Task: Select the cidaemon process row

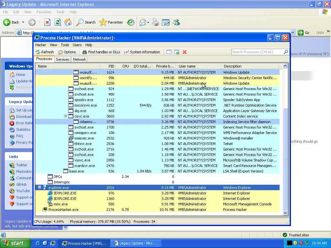Action: tap(157, 122)
